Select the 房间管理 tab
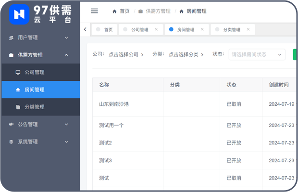This screenshot has height=192, width=298. pos(187,29)
